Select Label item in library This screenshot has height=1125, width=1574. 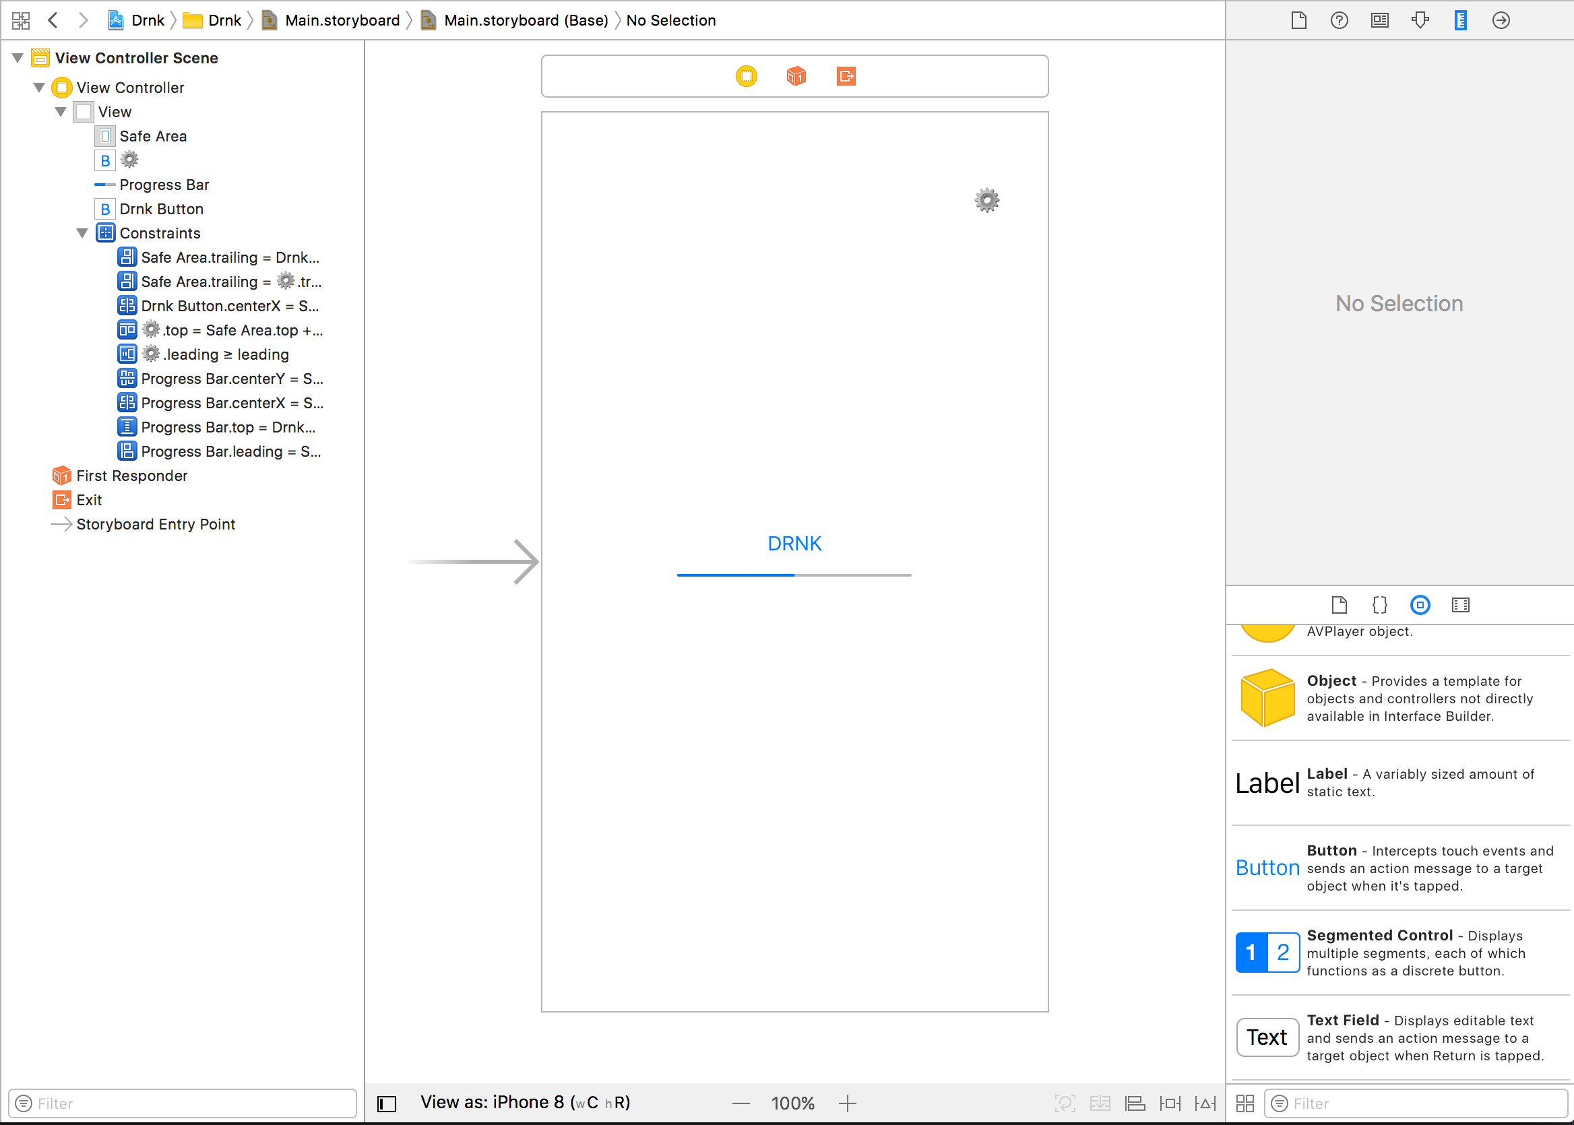[1400, 783]
